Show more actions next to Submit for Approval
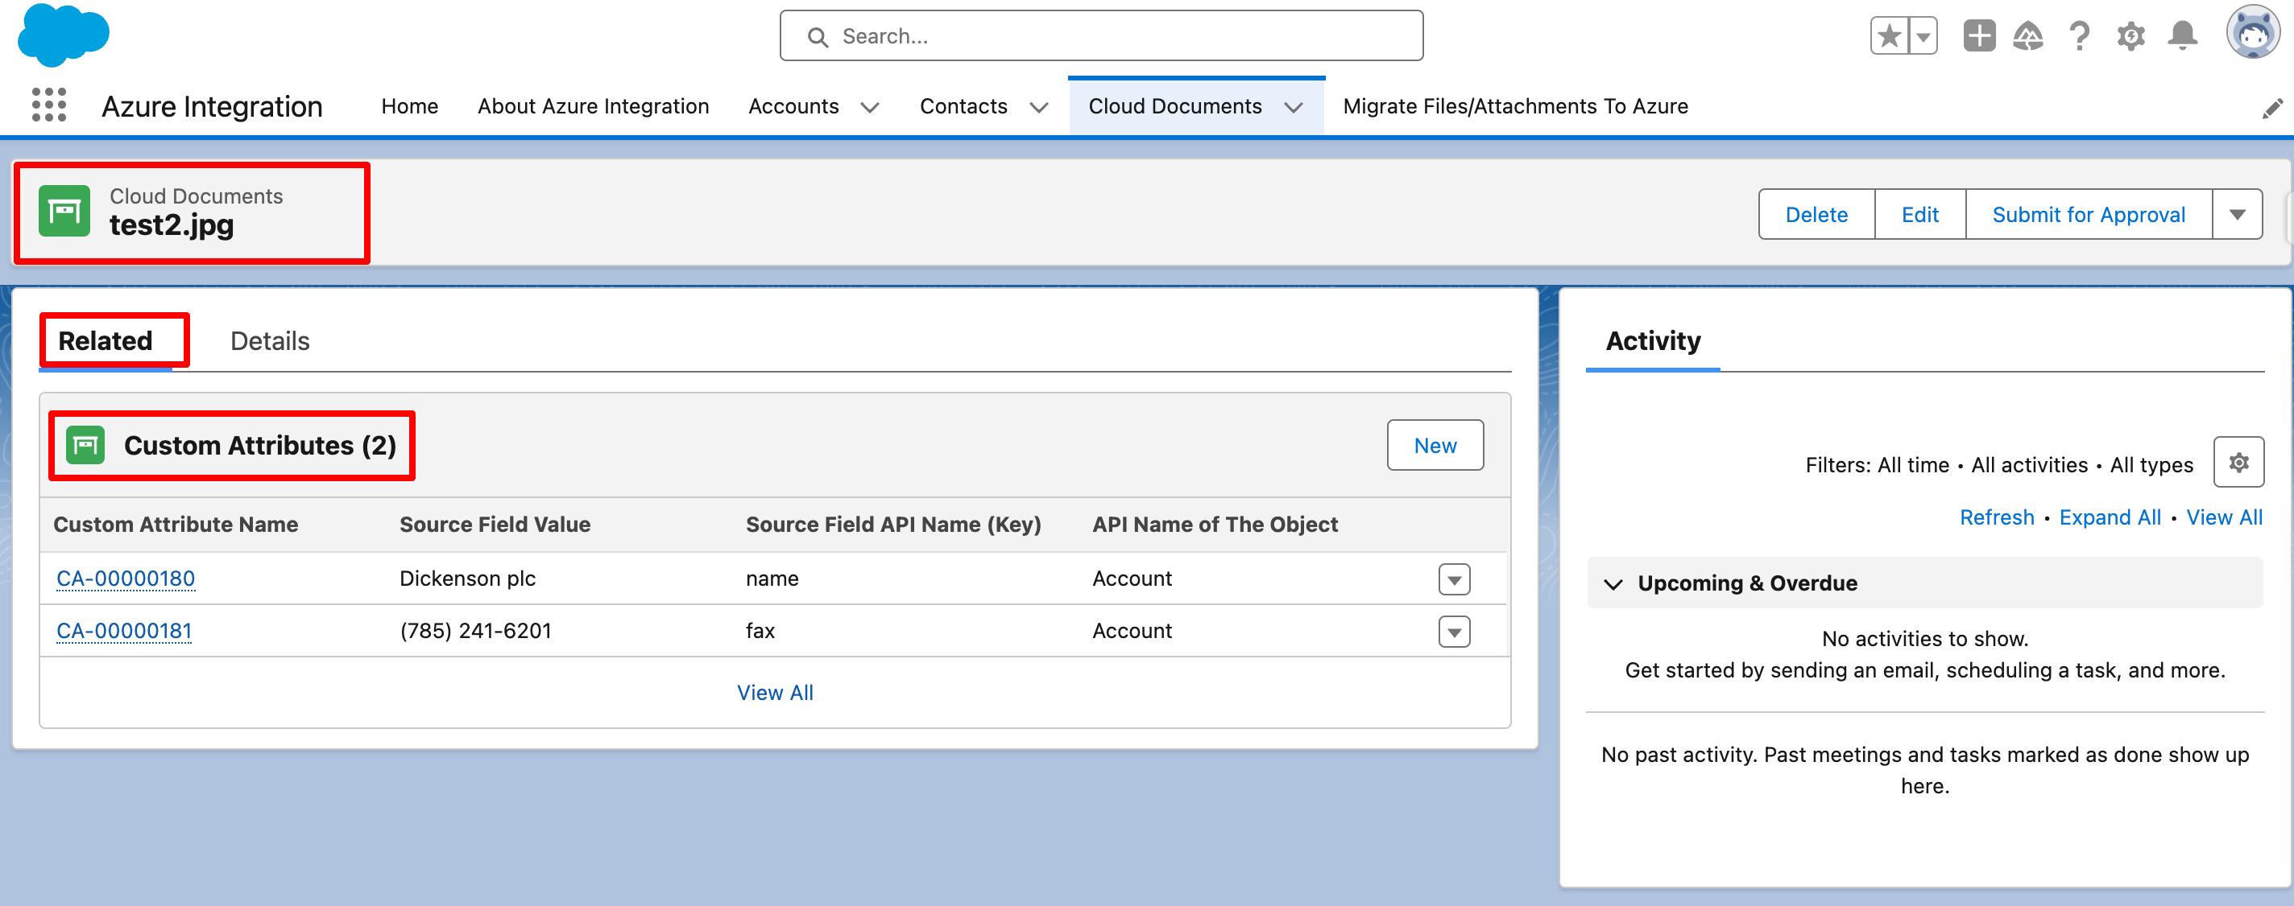This screenshot has width=2294, height=906. tap(2237, 215)
